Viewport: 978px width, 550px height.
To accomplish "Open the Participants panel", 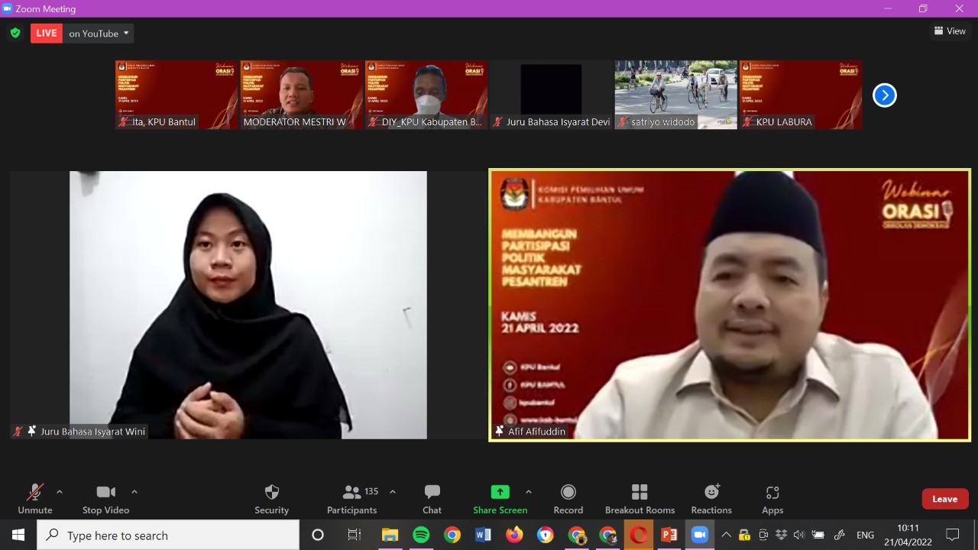I will click(352, 499).
